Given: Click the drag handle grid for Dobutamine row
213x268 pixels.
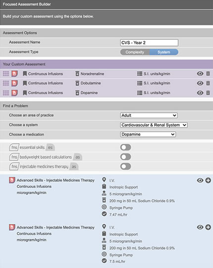Looking at the screenshot, I should coord(6,83).
